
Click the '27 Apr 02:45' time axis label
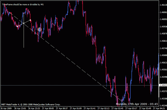click(117, 108)
